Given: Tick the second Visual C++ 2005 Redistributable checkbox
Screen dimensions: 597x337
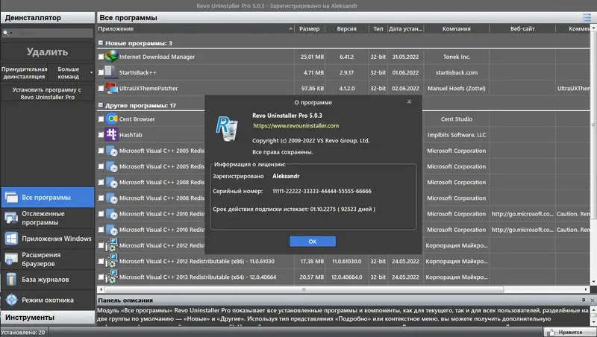Looking at the screenshot, I should [x=101, y=166].
